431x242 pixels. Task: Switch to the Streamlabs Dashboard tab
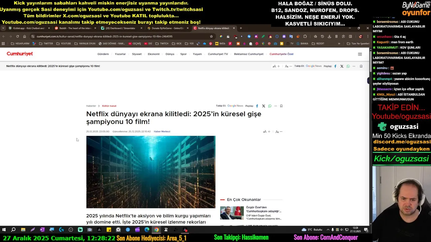[x=121, y=28]
